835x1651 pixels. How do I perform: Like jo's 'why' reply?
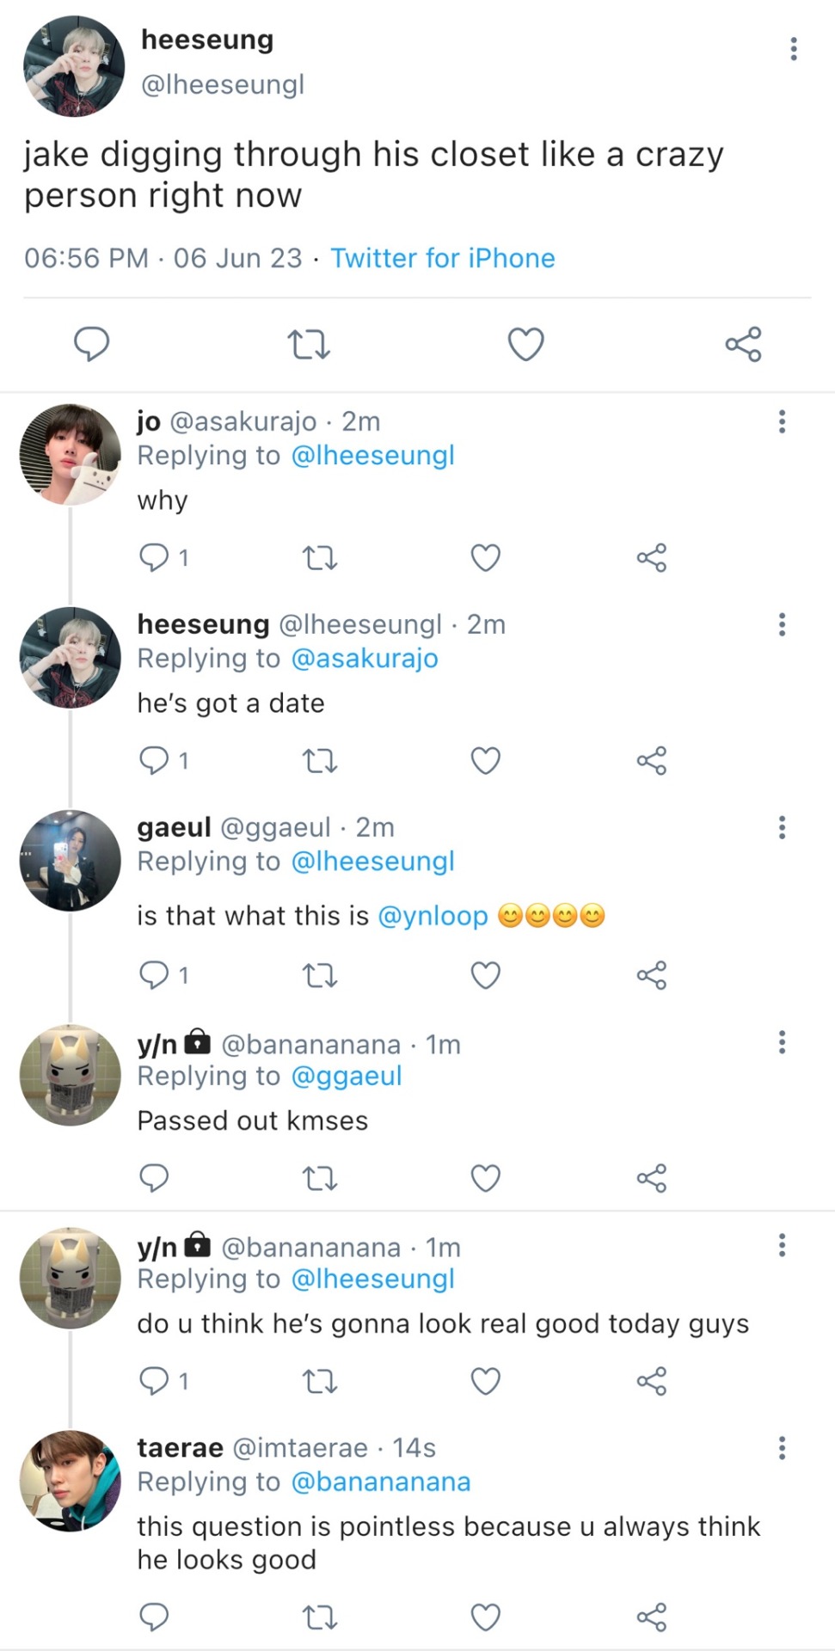[x=485, y=558]
